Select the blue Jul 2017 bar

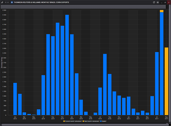tap(157, 84)
